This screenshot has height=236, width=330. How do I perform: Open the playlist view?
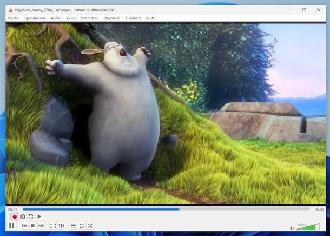(x=74, y=226)
